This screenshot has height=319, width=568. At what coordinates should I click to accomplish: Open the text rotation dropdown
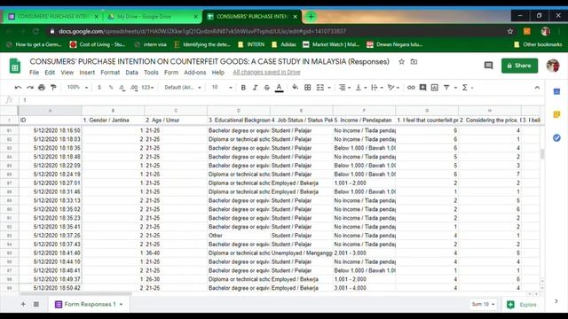coord(393,88)
